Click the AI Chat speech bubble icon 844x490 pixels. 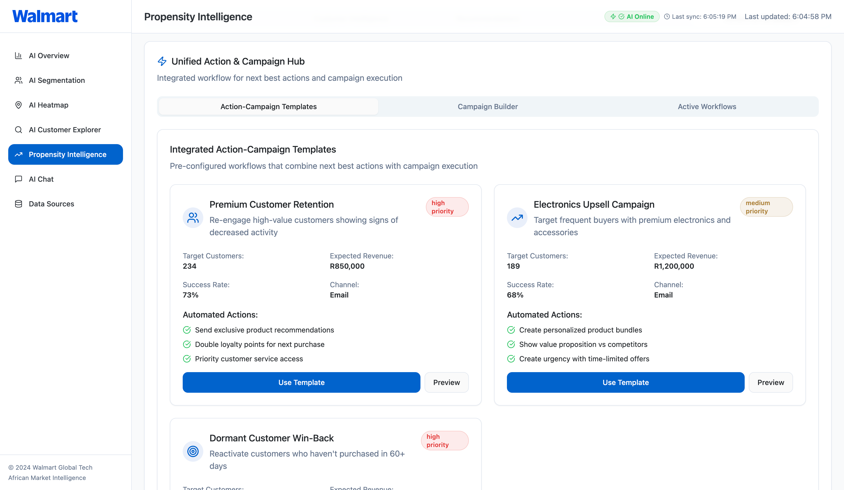point(19,179)
